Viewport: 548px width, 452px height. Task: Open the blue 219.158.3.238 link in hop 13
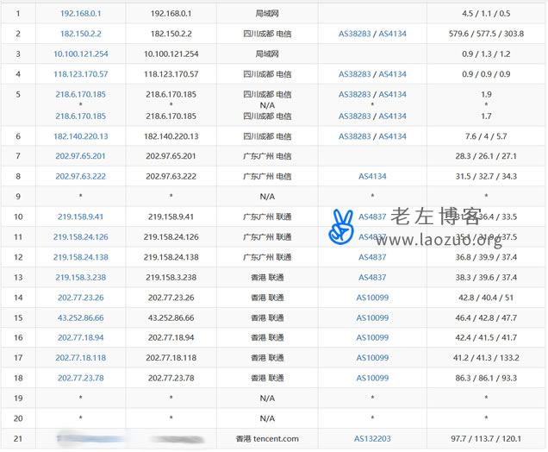pos(80,278)
